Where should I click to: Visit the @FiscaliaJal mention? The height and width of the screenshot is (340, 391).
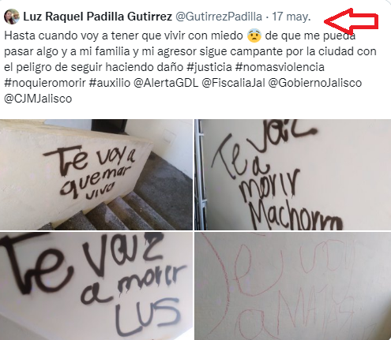tap(233, 83)
